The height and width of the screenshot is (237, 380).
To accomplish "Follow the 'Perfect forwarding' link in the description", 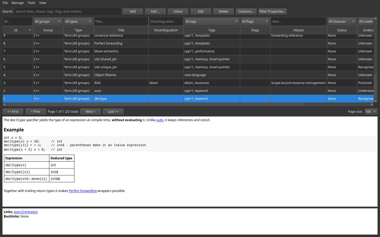I will click(83, 191).
